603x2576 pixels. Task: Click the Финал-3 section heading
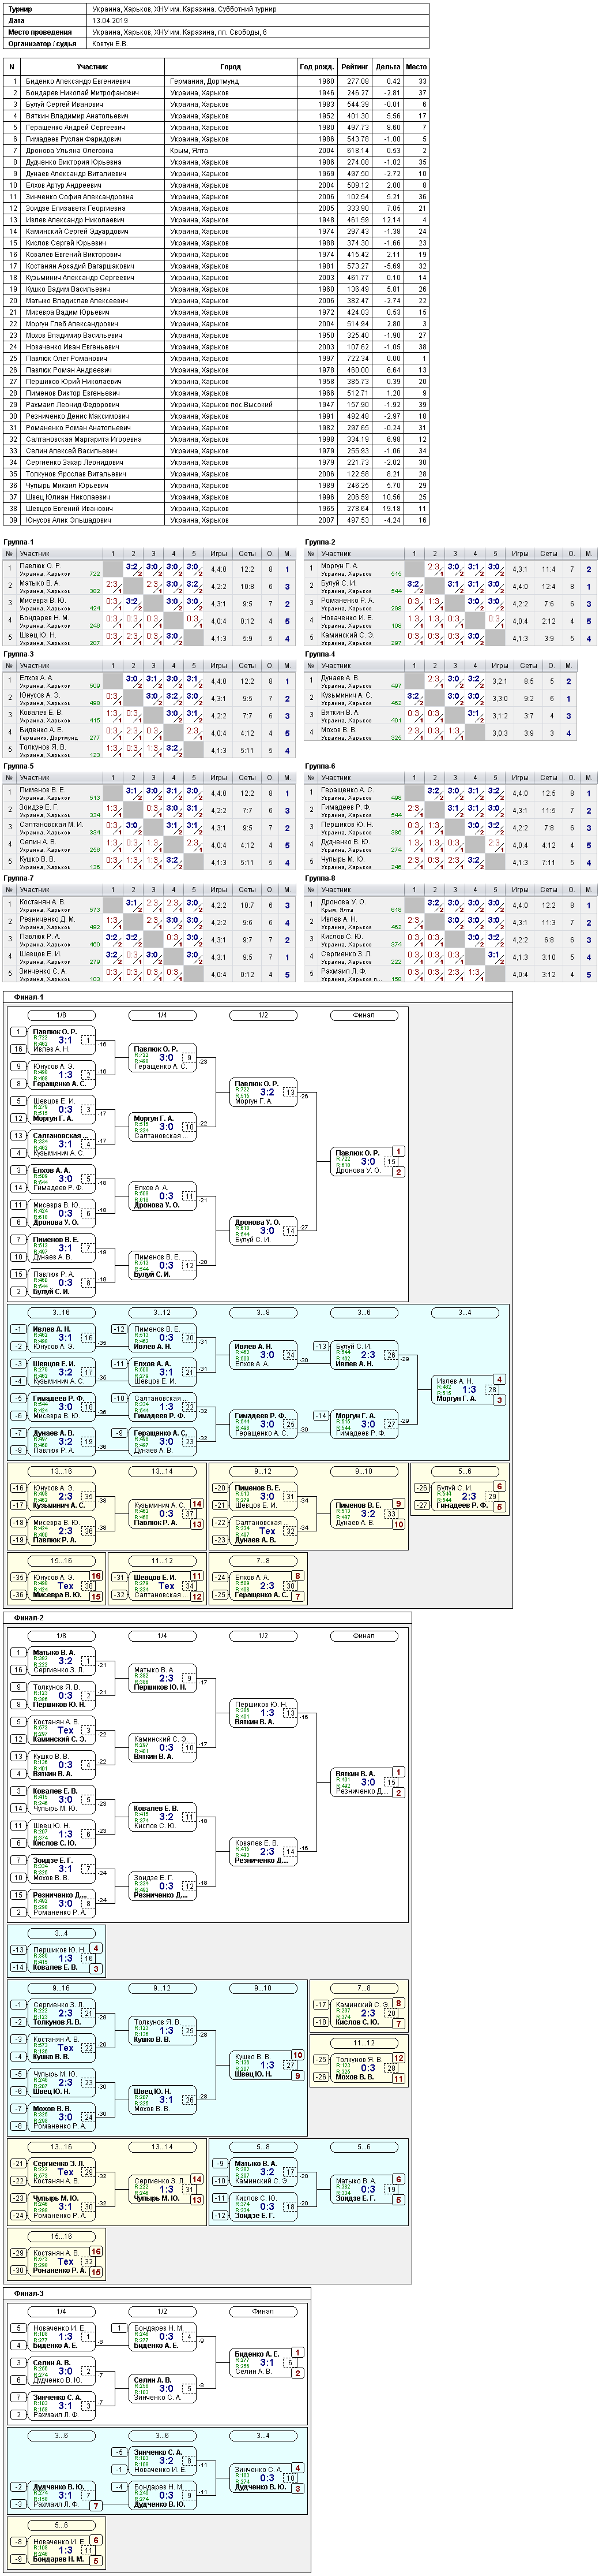click(x=30, y=2293)
